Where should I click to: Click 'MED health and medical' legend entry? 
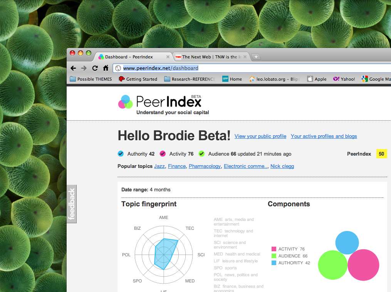click(237, 254)
